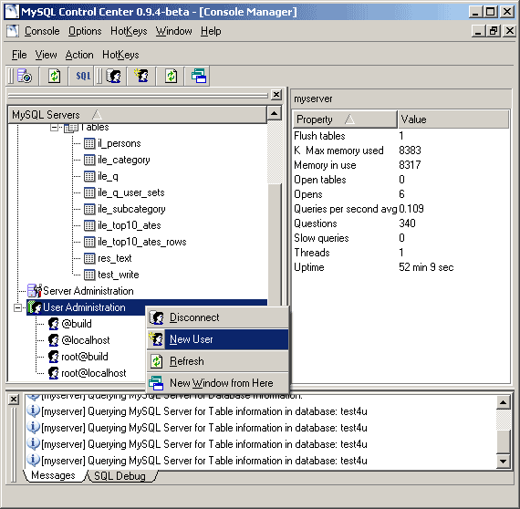Sort by the Property column header
This screenshot has height=509, width=520.
(x=345, y=119)
